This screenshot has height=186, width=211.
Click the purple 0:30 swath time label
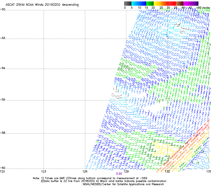point(119,174)
